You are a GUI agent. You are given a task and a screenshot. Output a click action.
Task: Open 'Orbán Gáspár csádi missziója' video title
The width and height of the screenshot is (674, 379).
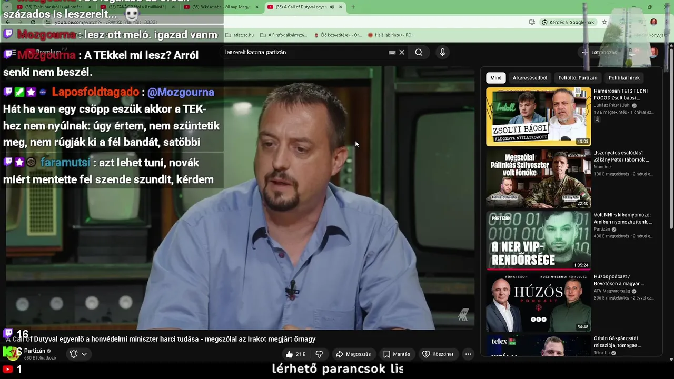618,342
